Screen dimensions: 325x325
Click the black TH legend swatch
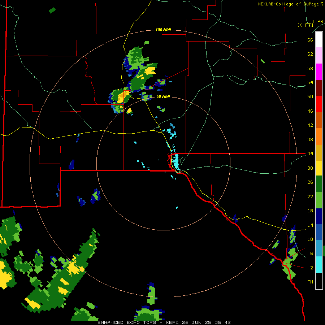(x=319, y=281)
